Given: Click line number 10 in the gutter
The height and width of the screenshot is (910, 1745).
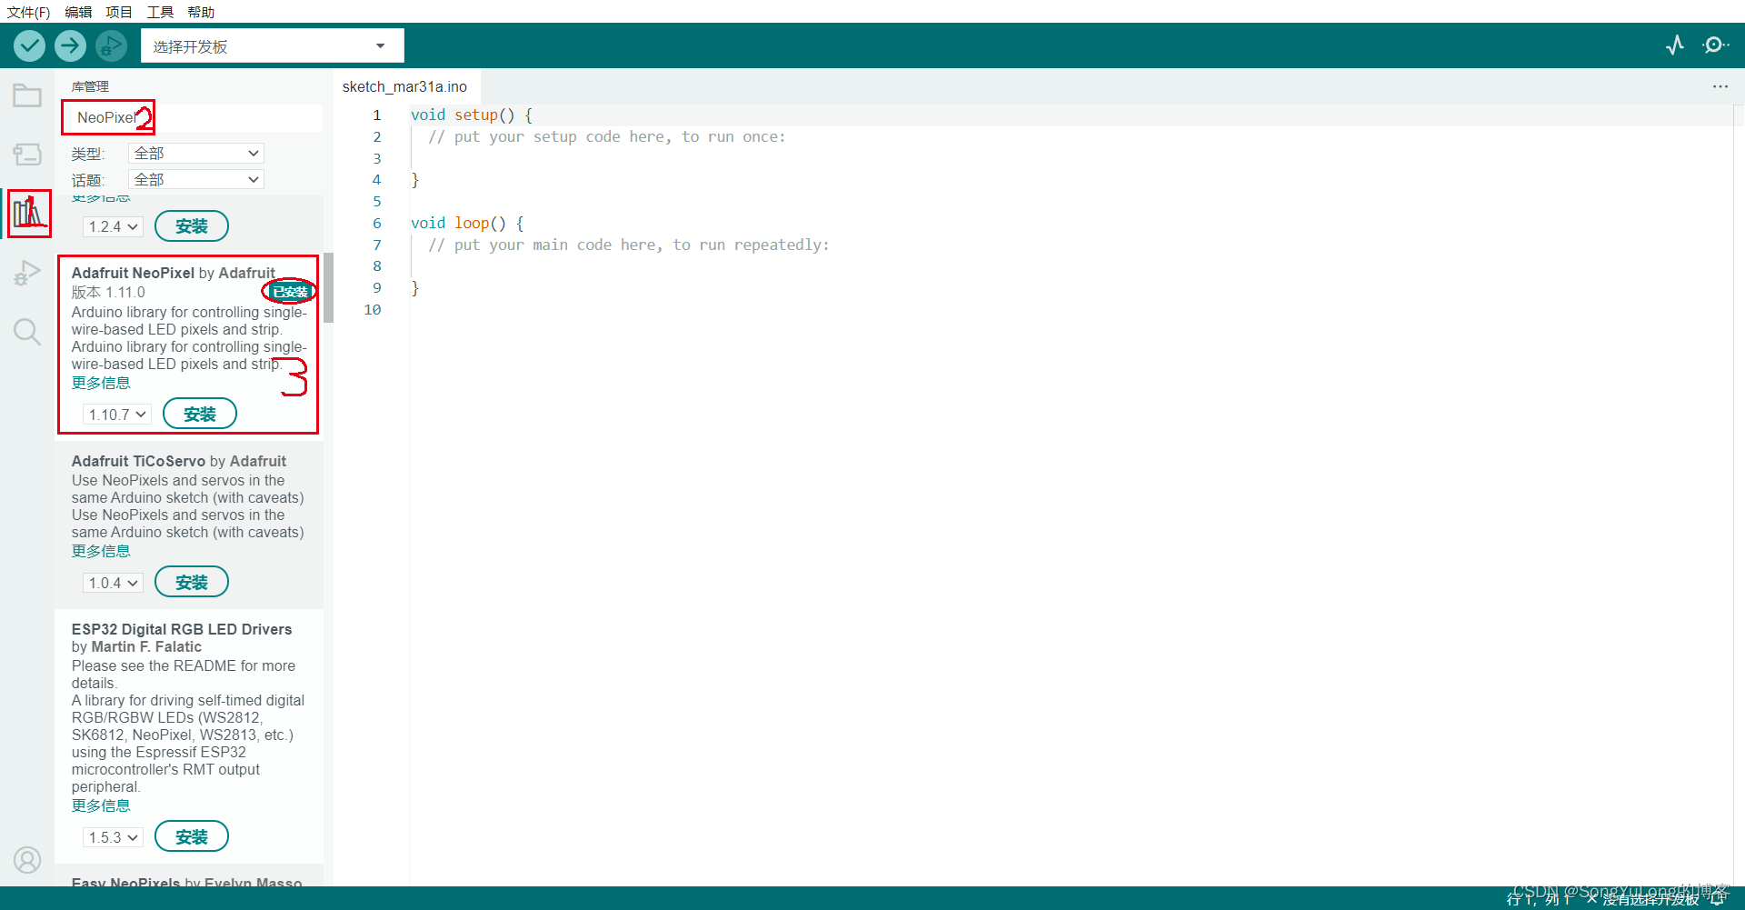Looking at the screenshot, I should tap(373, 309).
